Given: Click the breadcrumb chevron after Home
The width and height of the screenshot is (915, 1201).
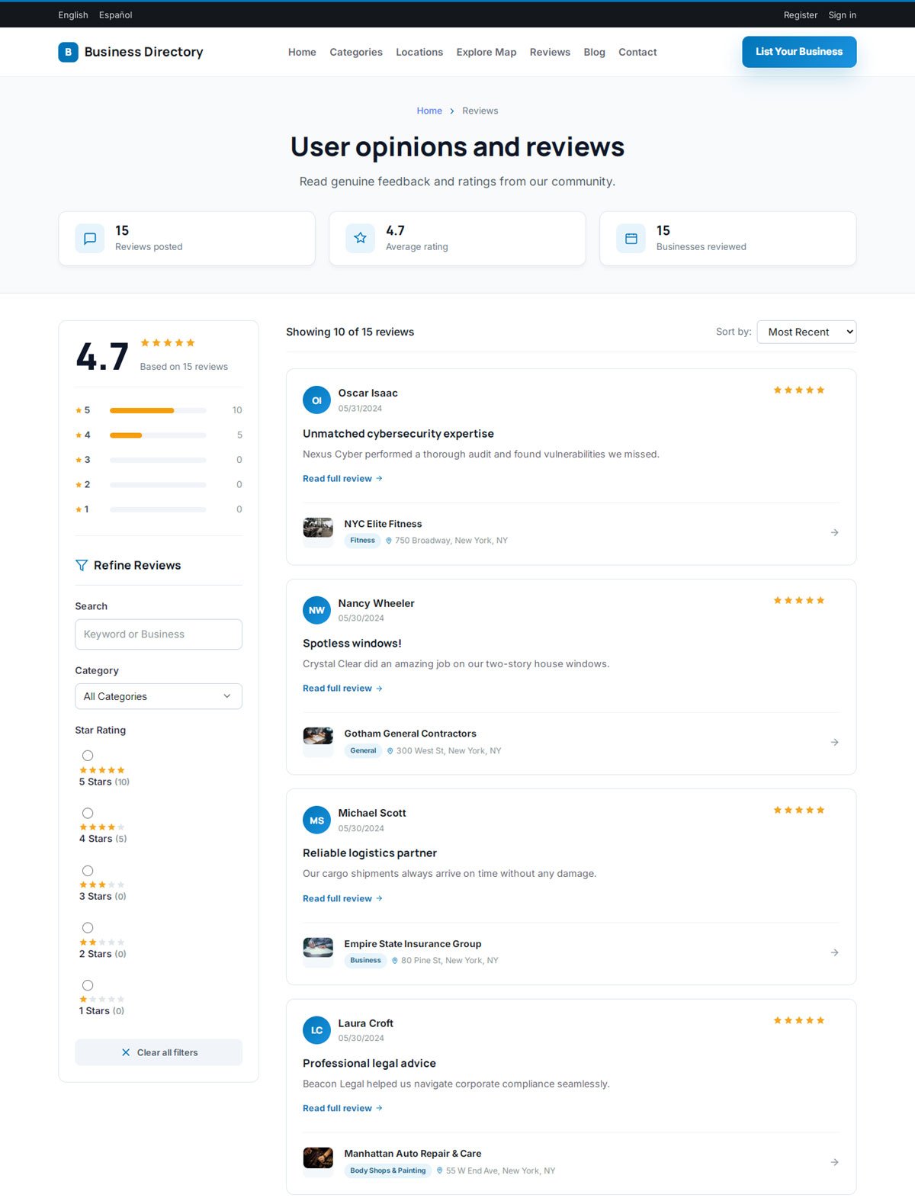Looking at the screenshot, I should [x=452, y=111].
